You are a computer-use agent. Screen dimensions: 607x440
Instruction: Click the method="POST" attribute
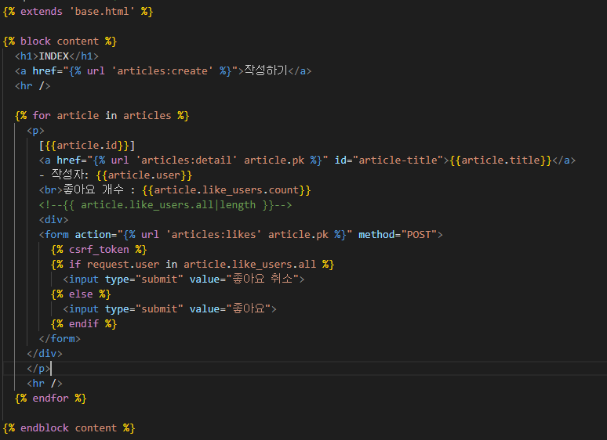[x=398, y=235]
